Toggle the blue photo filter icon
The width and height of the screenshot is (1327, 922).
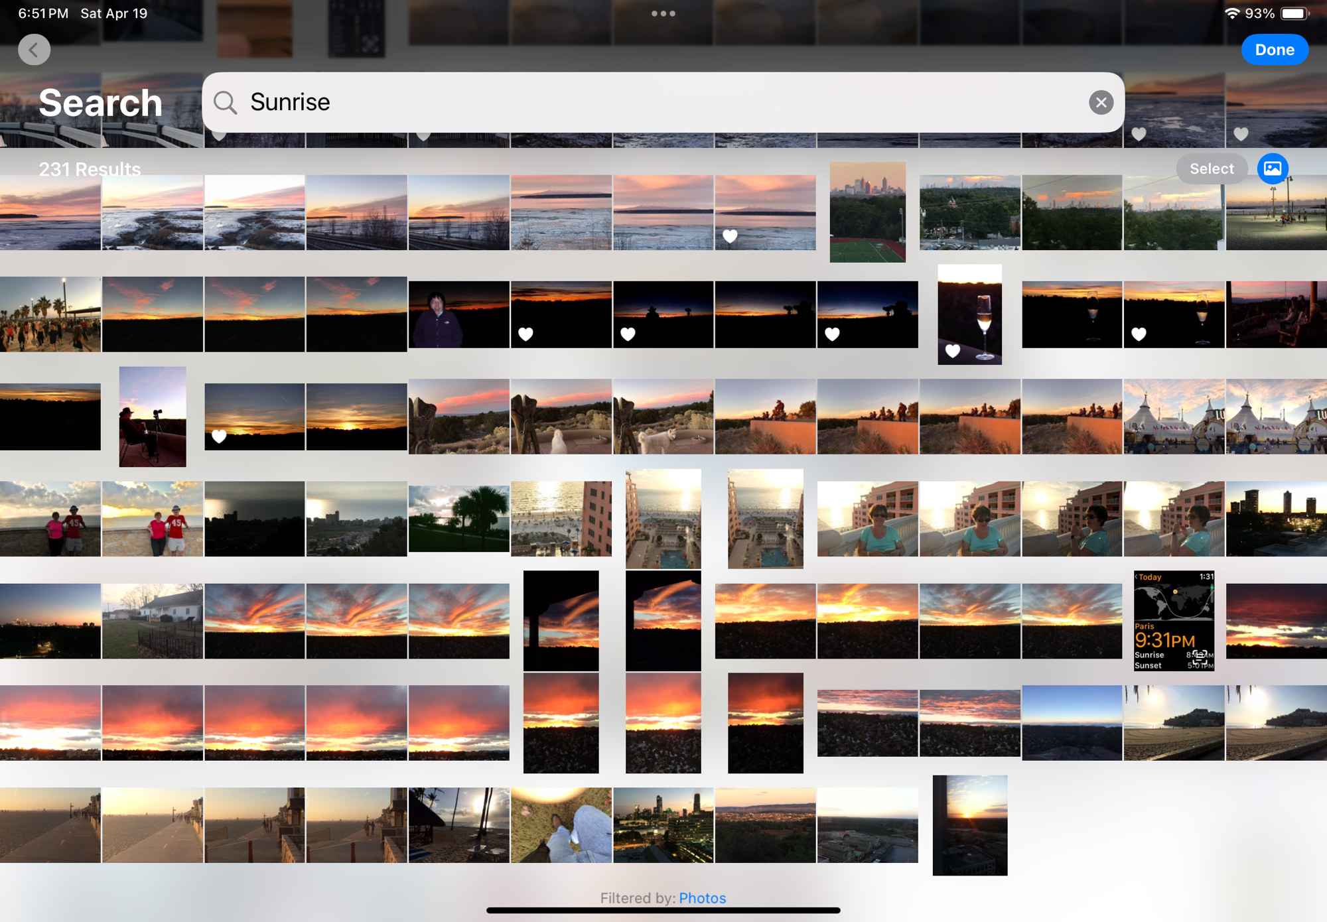(x=1272, y=168)
